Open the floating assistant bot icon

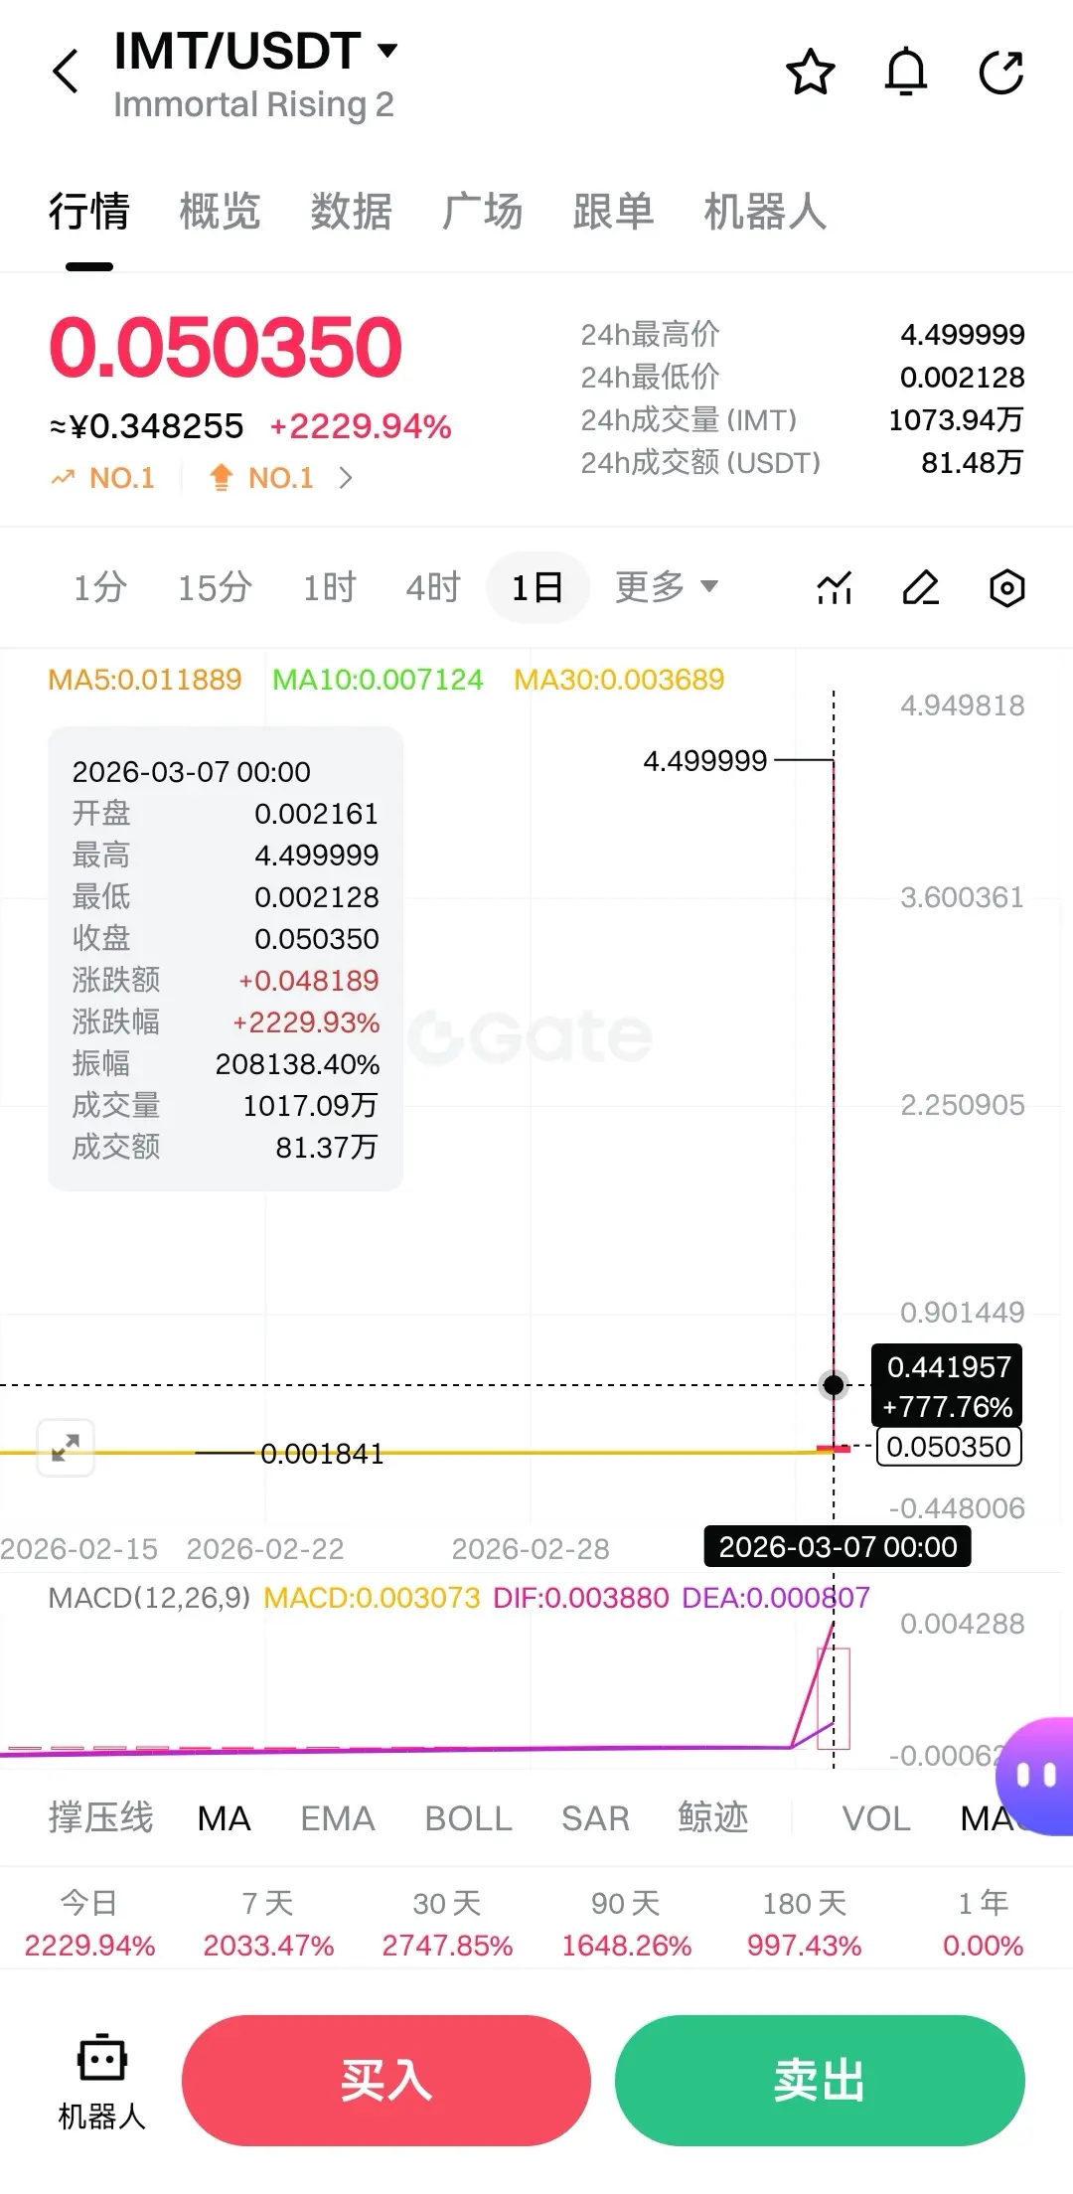(1035, 1776)
